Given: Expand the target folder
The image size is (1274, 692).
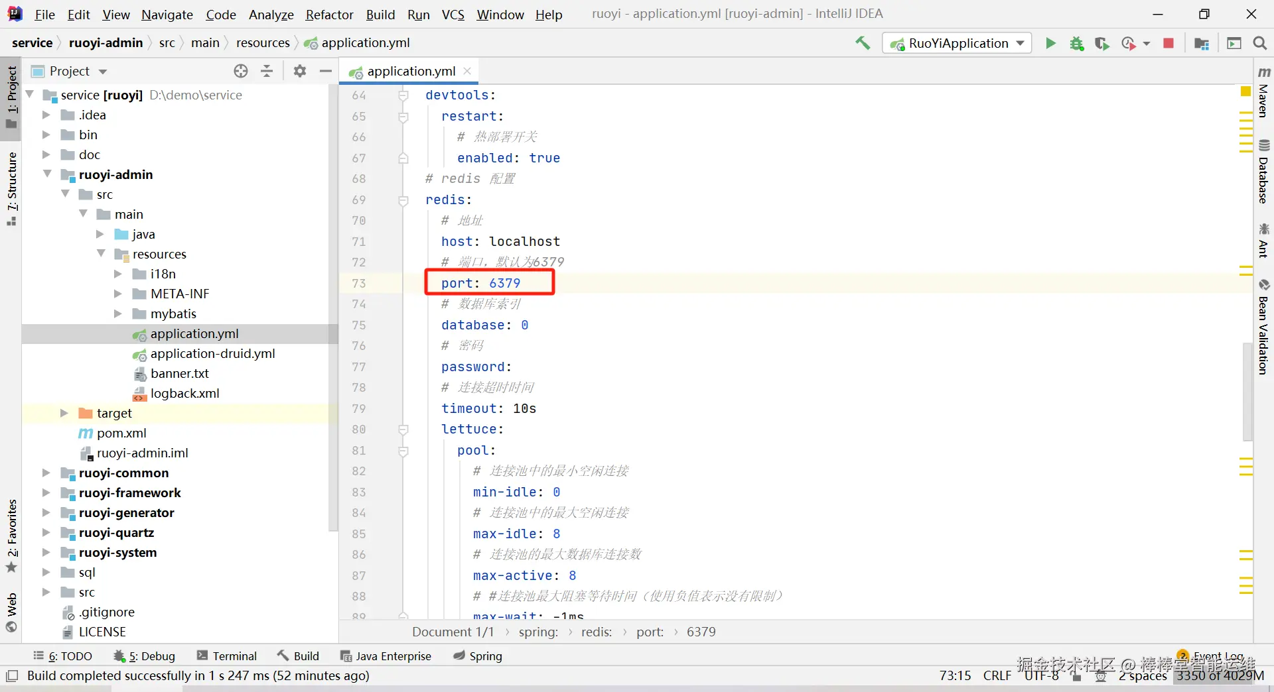Looking at the screenshot, I should (64, 413).
